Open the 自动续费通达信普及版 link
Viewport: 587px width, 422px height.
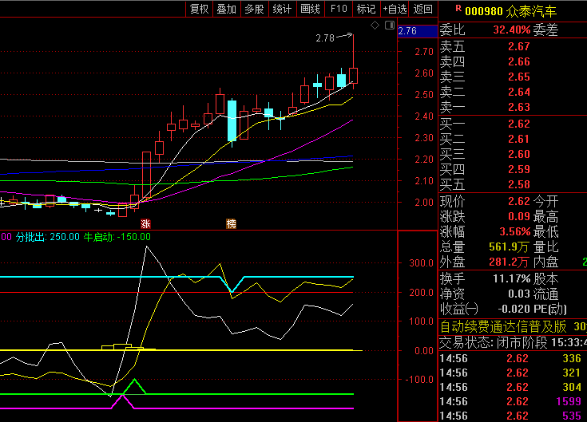[503, 327]
